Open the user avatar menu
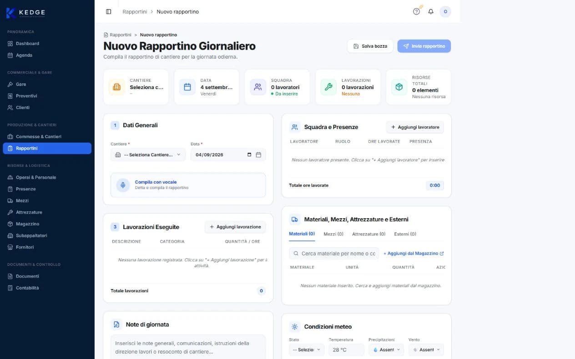The image size is (575, 359). click(445, 11)
